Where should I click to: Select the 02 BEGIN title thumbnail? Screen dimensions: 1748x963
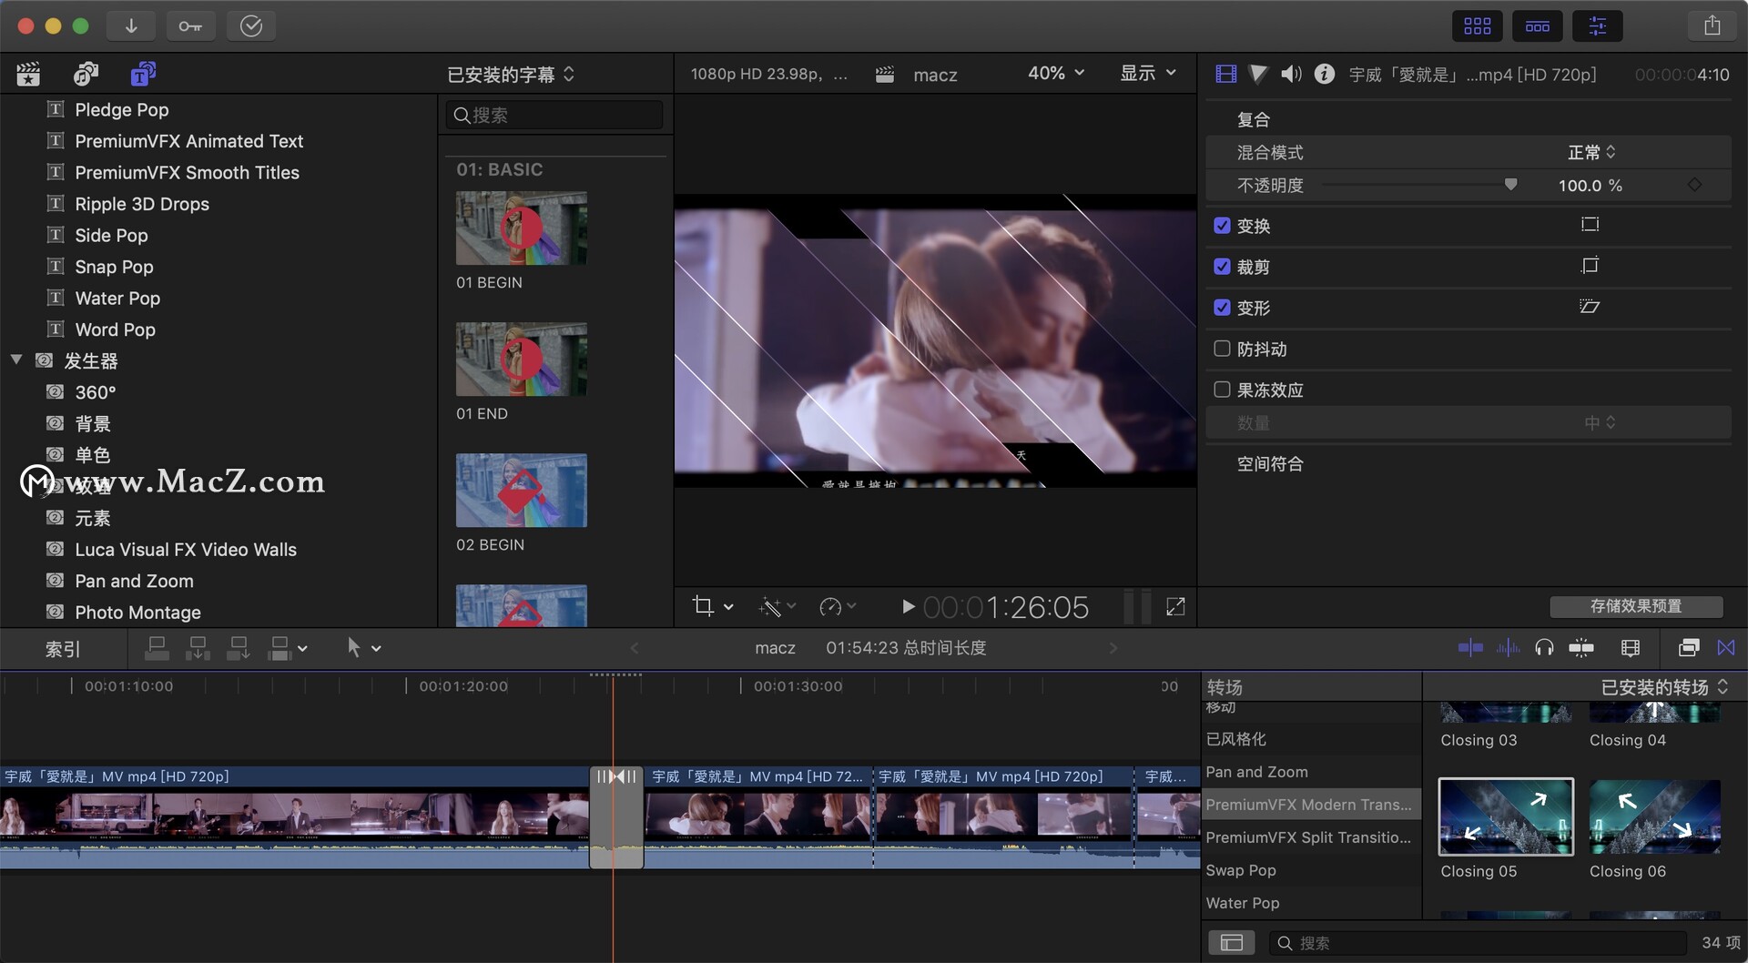(x=521, y=491)
